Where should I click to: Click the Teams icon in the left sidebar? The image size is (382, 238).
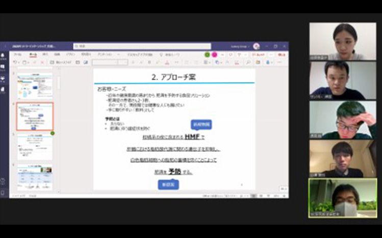3,78
